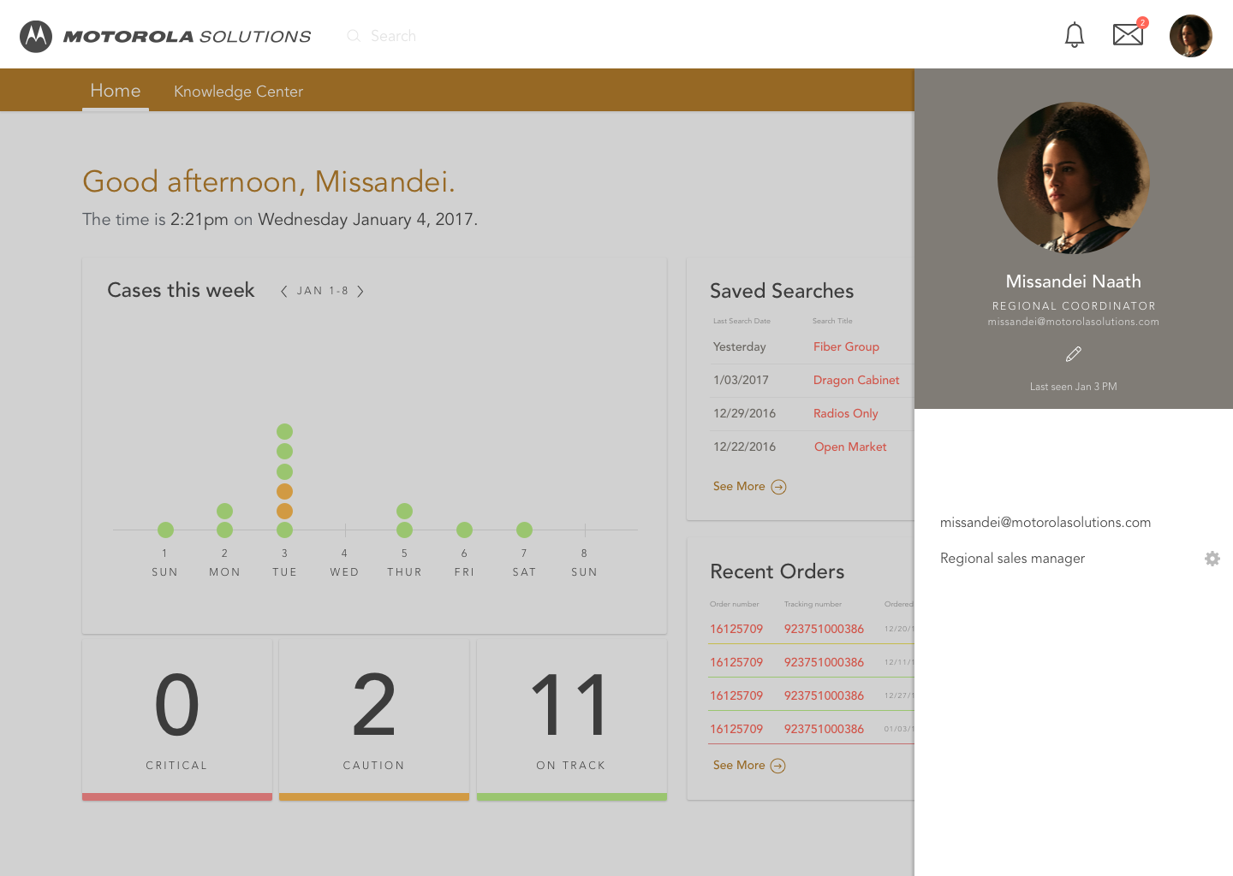The width and height of the screenshot is (1233, 876).
Task: Open the Dragon Cabinet saved search
Action: [856, 380]
